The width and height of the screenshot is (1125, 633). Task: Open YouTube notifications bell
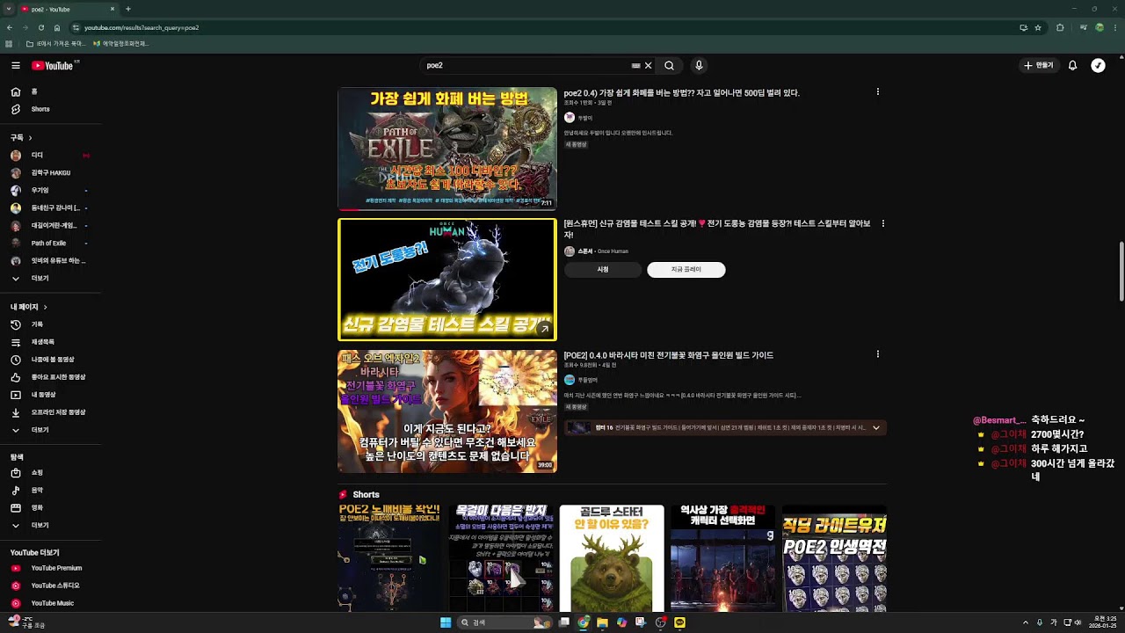(x=1072, y=65)
